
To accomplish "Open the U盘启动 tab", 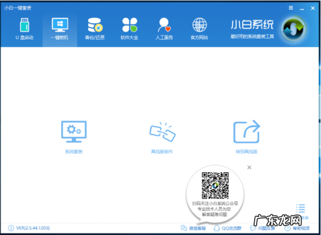I will (x=24, y=29).
